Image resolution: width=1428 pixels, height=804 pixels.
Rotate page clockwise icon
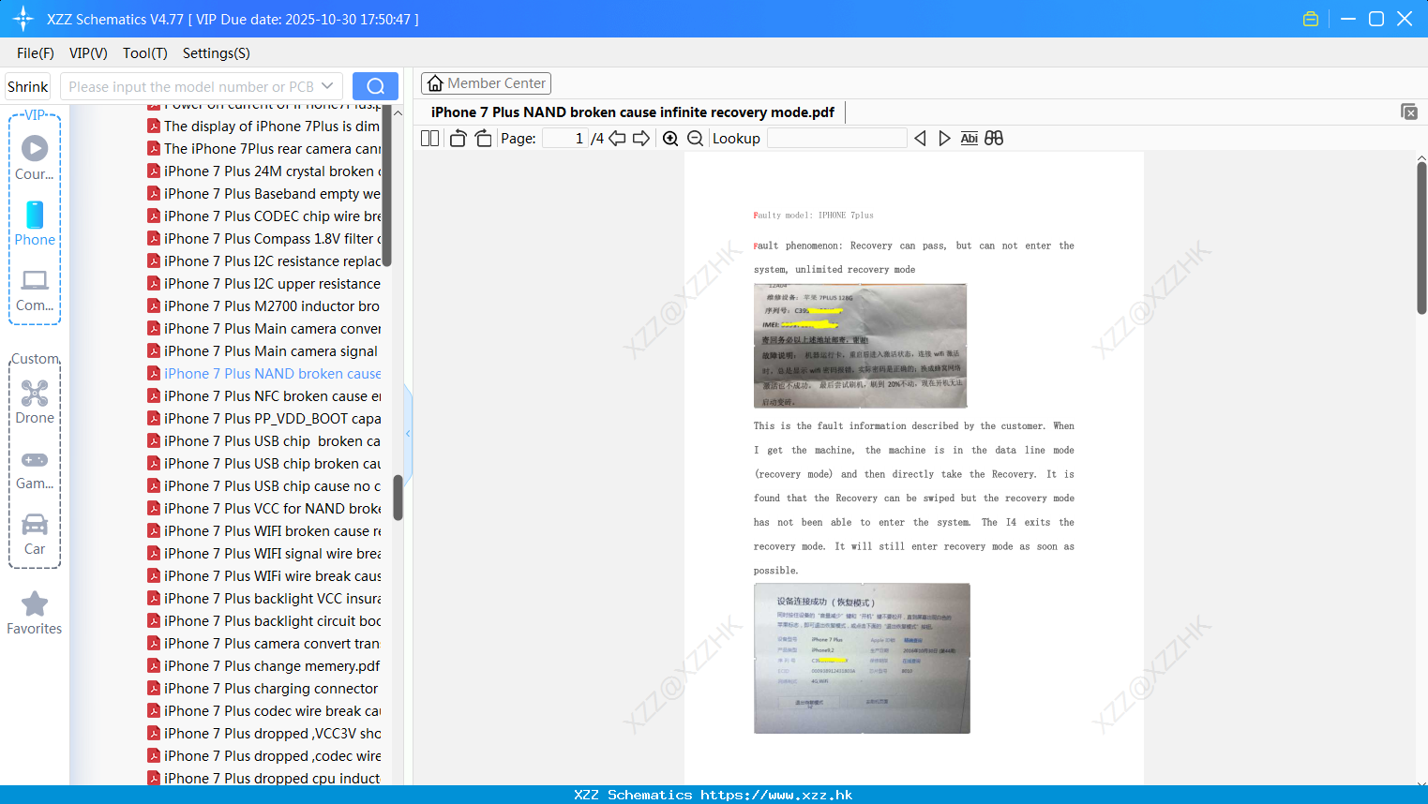point(484,138)
